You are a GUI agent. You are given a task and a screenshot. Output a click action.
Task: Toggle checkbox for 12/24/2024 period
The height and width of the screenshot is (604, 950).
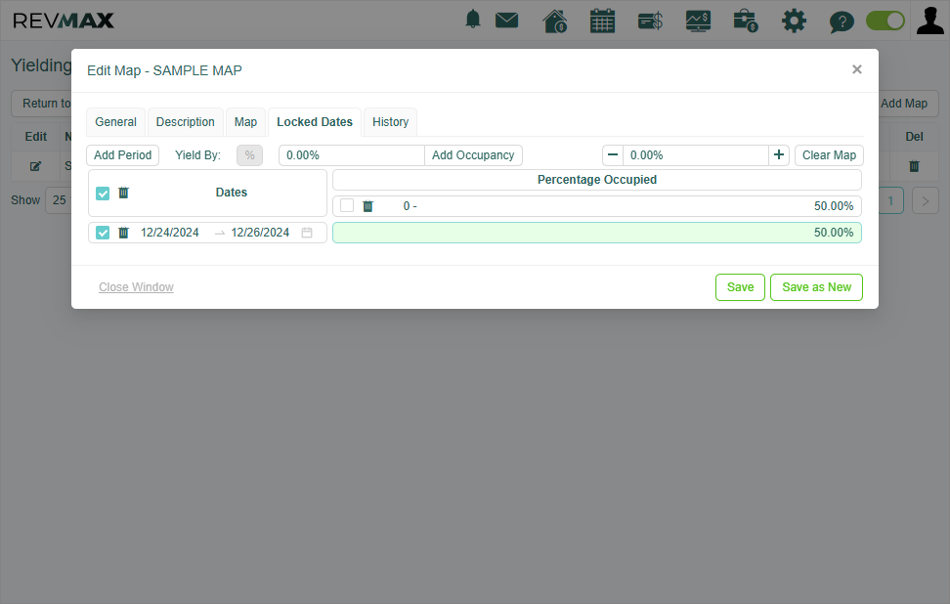pos(103,233)
